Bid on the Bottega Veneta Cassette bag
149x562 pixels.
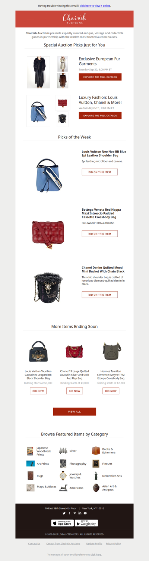coord(100,234)
